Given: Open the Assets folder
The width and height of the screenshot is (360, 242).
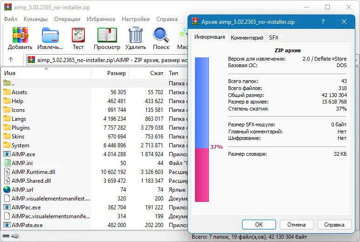Looking at the screenshot, I should point(19,92).
